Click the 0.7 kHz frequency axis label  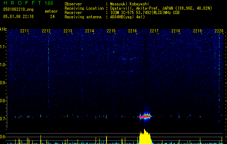(x=3, y=119)
